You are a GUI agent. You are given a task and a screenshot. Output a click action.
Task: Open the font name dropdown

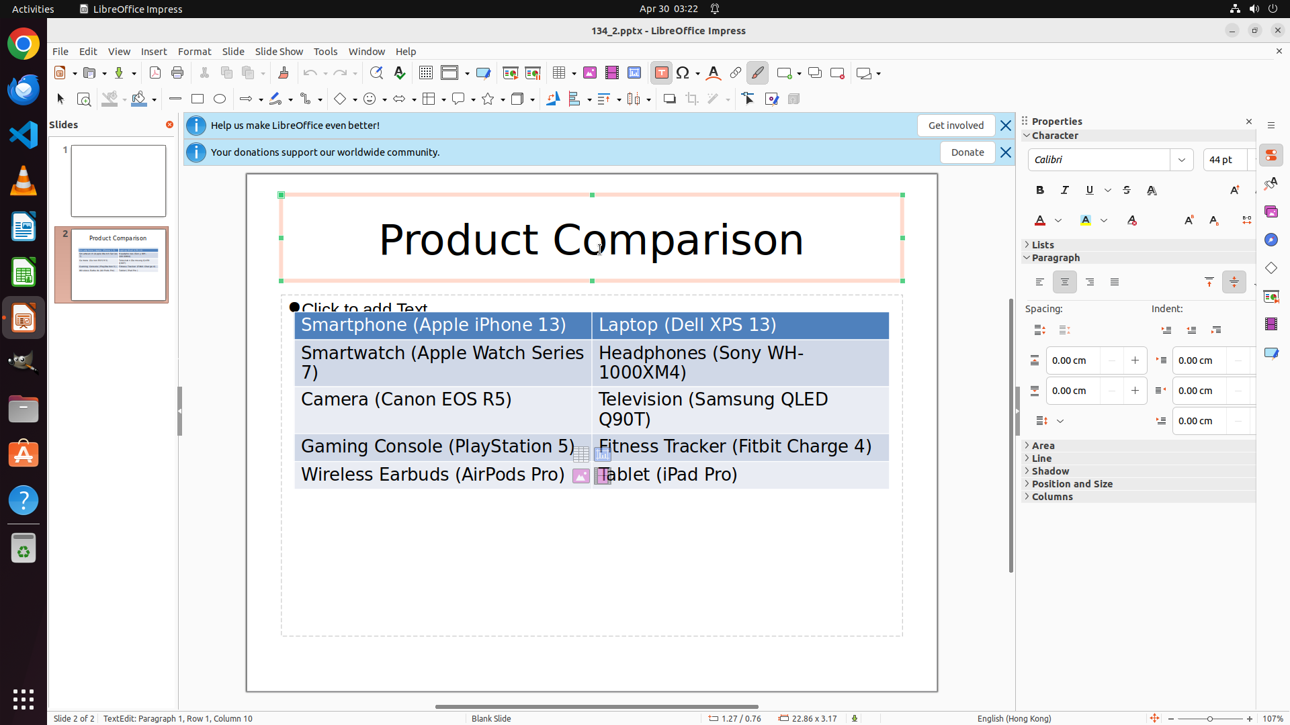(1182, 160)
